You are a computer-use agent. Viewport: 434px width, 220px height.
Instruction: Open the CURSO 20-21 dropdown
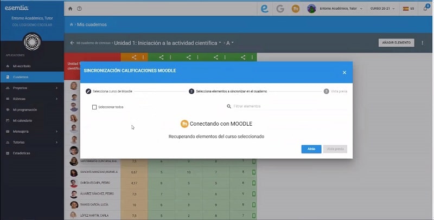coord(382,9)
